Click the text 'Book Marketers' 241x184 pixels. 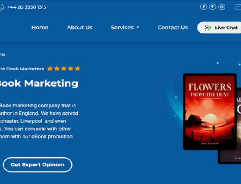pyautogui.click(x=25, y=69)
